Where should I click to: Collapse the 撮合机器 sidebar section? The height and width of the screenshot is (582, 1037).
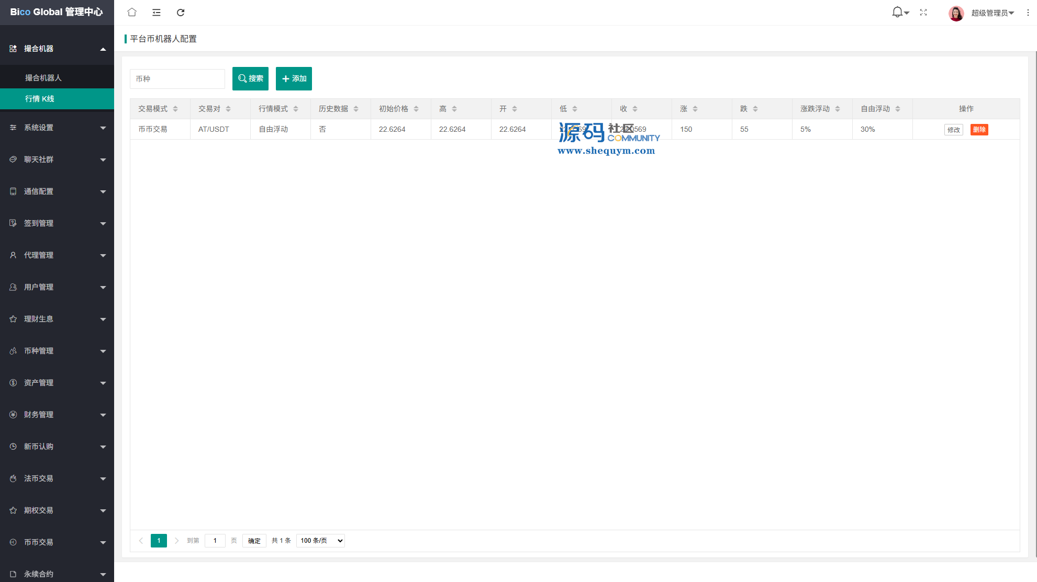[57, 49]
